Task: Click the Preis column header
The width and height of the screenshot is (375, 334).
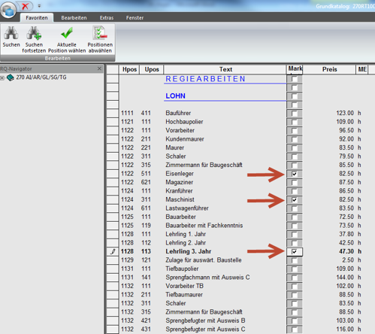Action: [329, 69]
